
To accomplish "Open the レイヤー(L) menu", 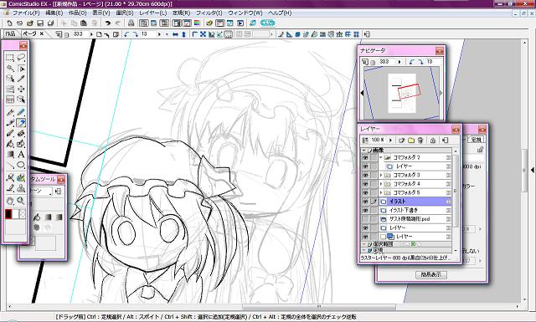I will pyautogui.click(x=152, y=13).
